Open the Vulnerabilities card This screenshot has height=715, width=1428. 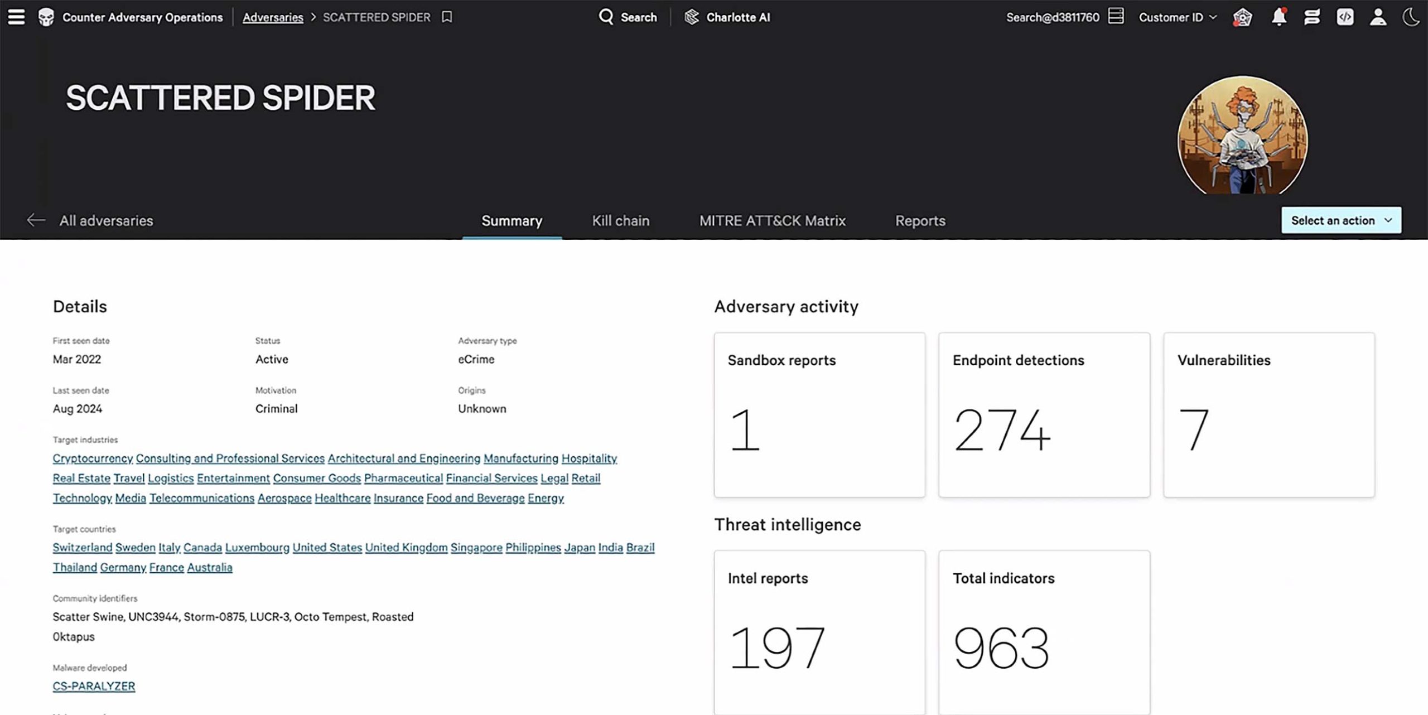click(x=1269, y=414)
